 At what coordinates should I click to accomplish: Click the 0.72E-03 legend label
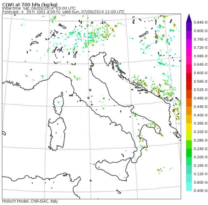click(201, 48)
